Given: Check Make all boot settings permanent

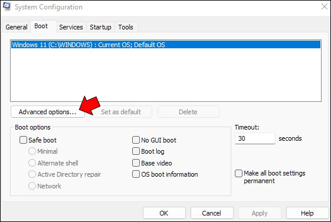Looking at the screenshot, I should (x=238, y=174).
